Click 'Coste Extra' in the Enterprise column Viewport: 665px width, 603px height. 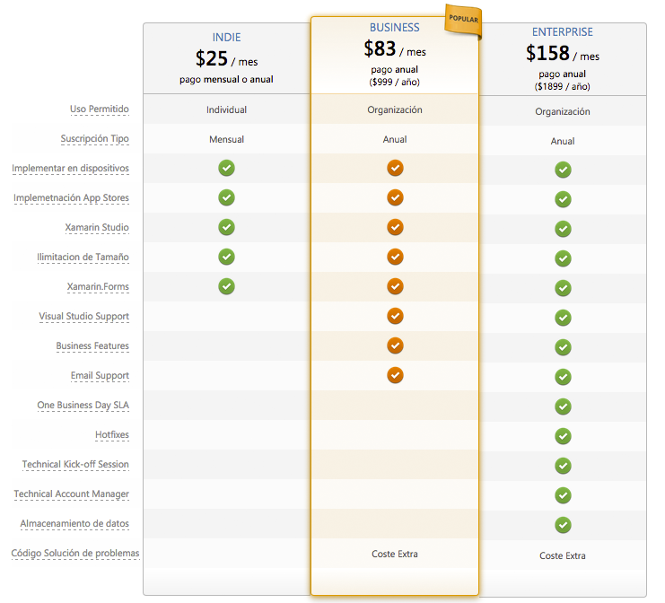(563, 556)
